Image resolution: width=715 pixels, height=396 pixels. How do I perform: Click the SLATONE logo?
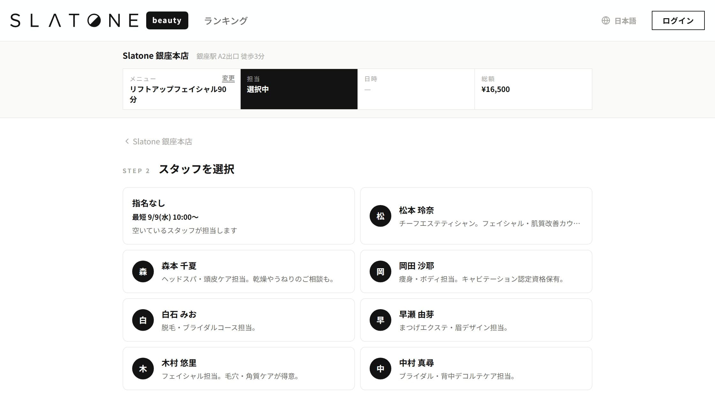click(74, 20)
